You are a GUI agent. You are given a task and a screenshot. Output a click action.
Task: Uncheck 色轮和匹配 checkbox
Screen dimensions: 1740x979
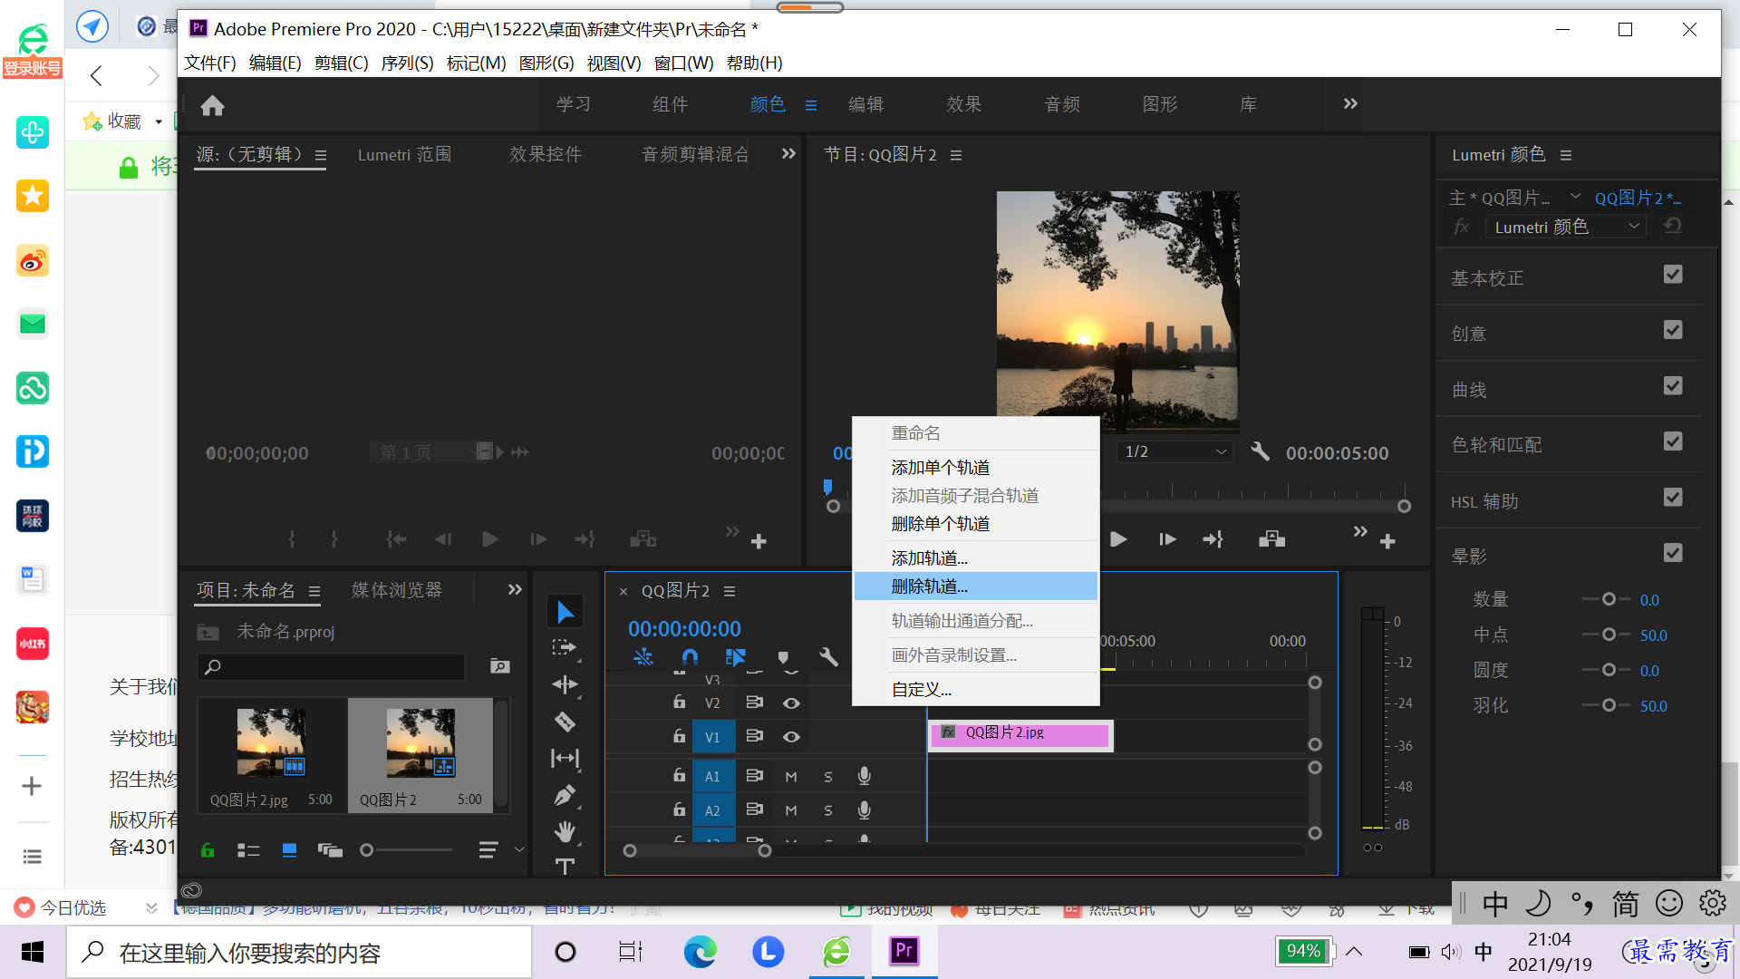coord(1673,441)
